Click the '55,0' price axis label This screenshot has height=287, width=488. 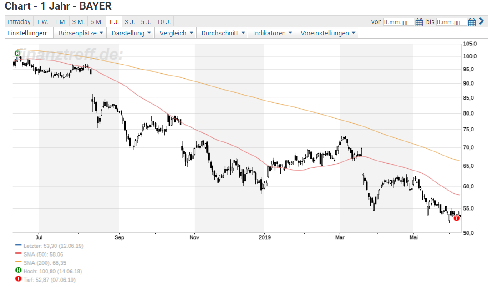pos(469,209)
